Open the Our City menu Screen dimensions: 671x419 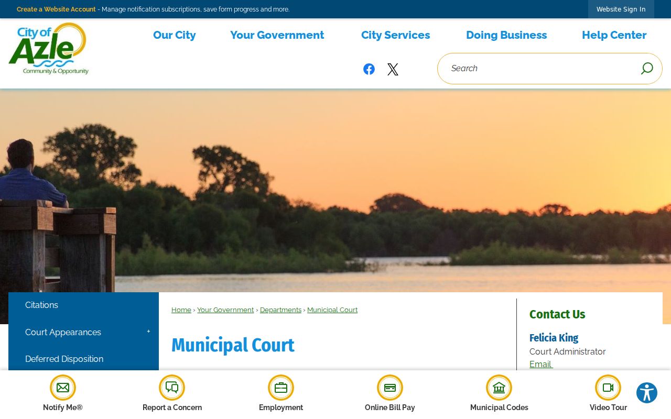pyautogui.click(x=174, y=35)
